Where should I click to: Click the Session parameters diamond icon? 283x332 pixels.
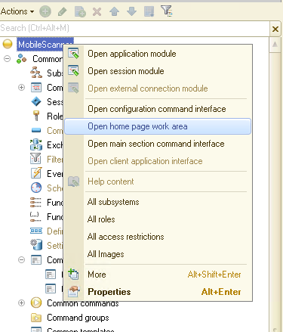point(36,101)
